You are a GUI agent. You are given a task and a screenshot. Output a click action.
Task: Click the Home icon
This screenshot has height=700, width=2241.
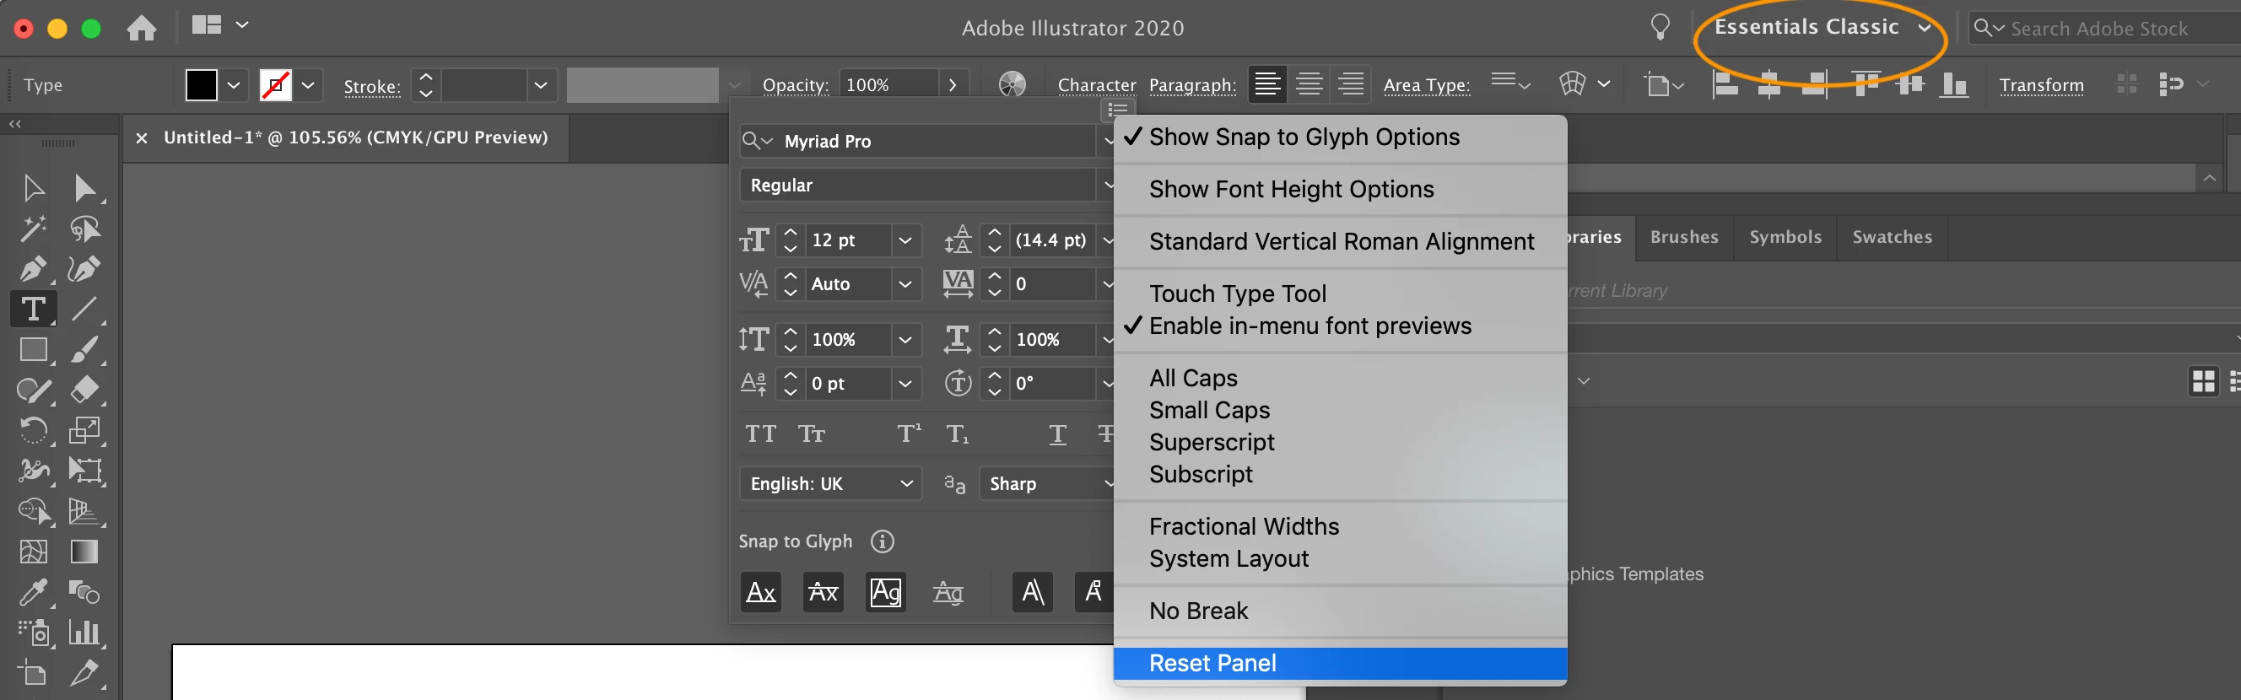click(142, 28)
